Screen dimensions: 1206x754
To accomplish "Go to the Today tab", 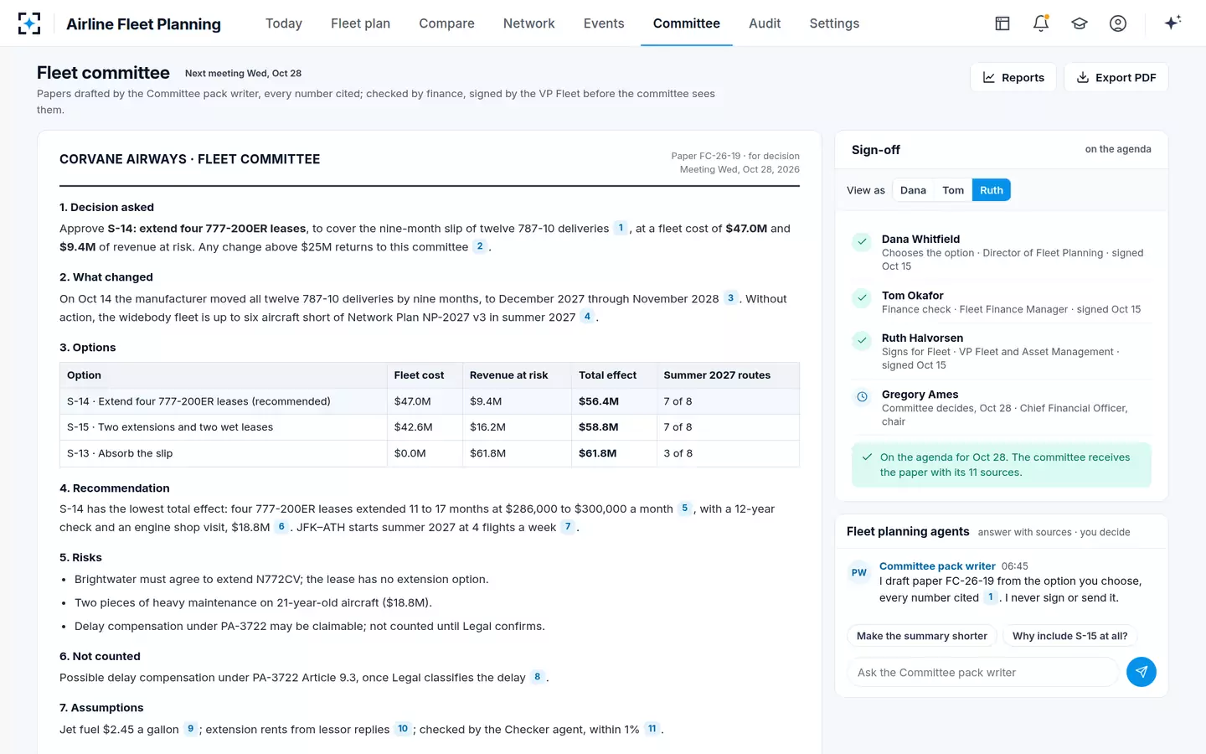I will [284, 23].
